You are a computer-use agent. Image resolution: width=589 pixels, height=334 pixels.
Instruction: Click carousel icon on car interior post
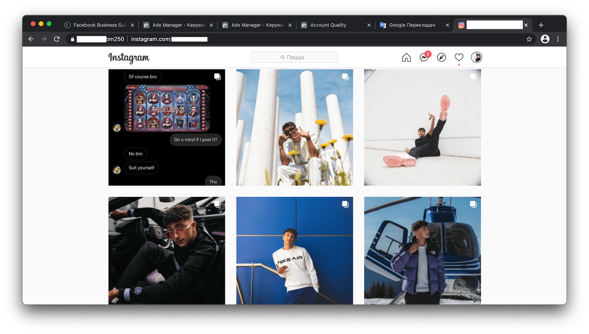218,204
